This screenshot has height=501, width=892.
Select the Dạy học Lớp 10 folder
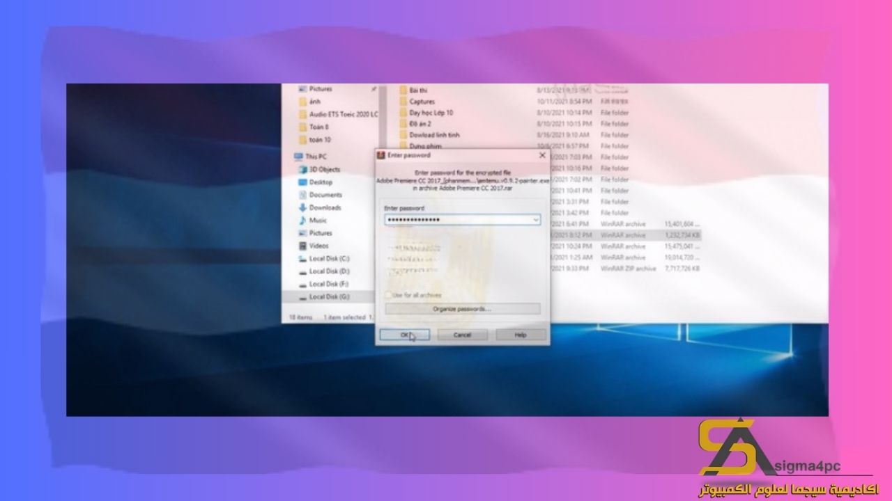coord(431,113)
